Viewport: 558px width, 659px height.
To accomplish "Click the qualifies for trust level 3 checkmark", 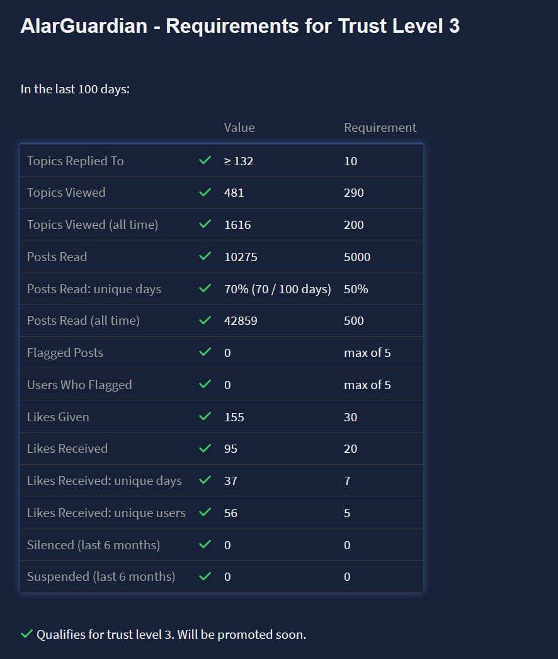I will tap(26, 634).
